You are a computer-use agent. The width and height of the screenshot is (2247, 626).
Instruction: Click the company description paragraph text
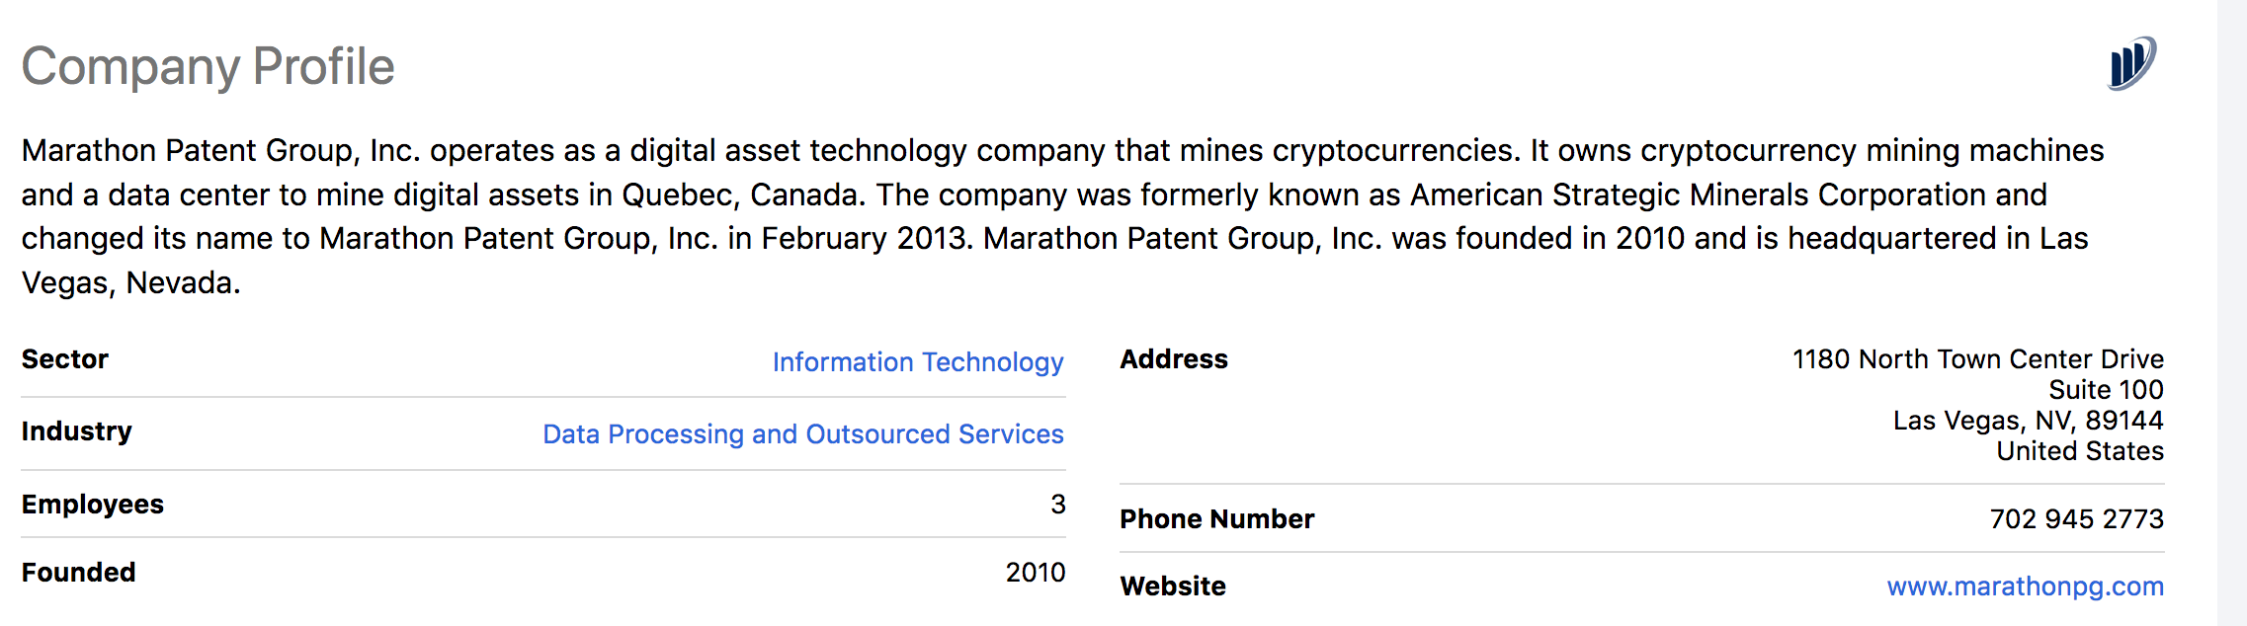1063,216
